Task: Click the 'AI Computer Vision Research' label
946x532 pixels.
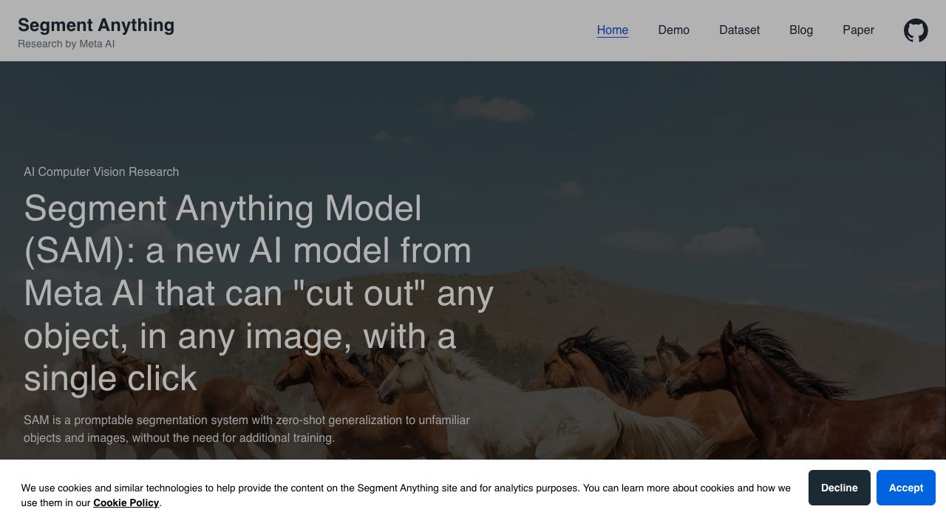Action: click(101, 172)
